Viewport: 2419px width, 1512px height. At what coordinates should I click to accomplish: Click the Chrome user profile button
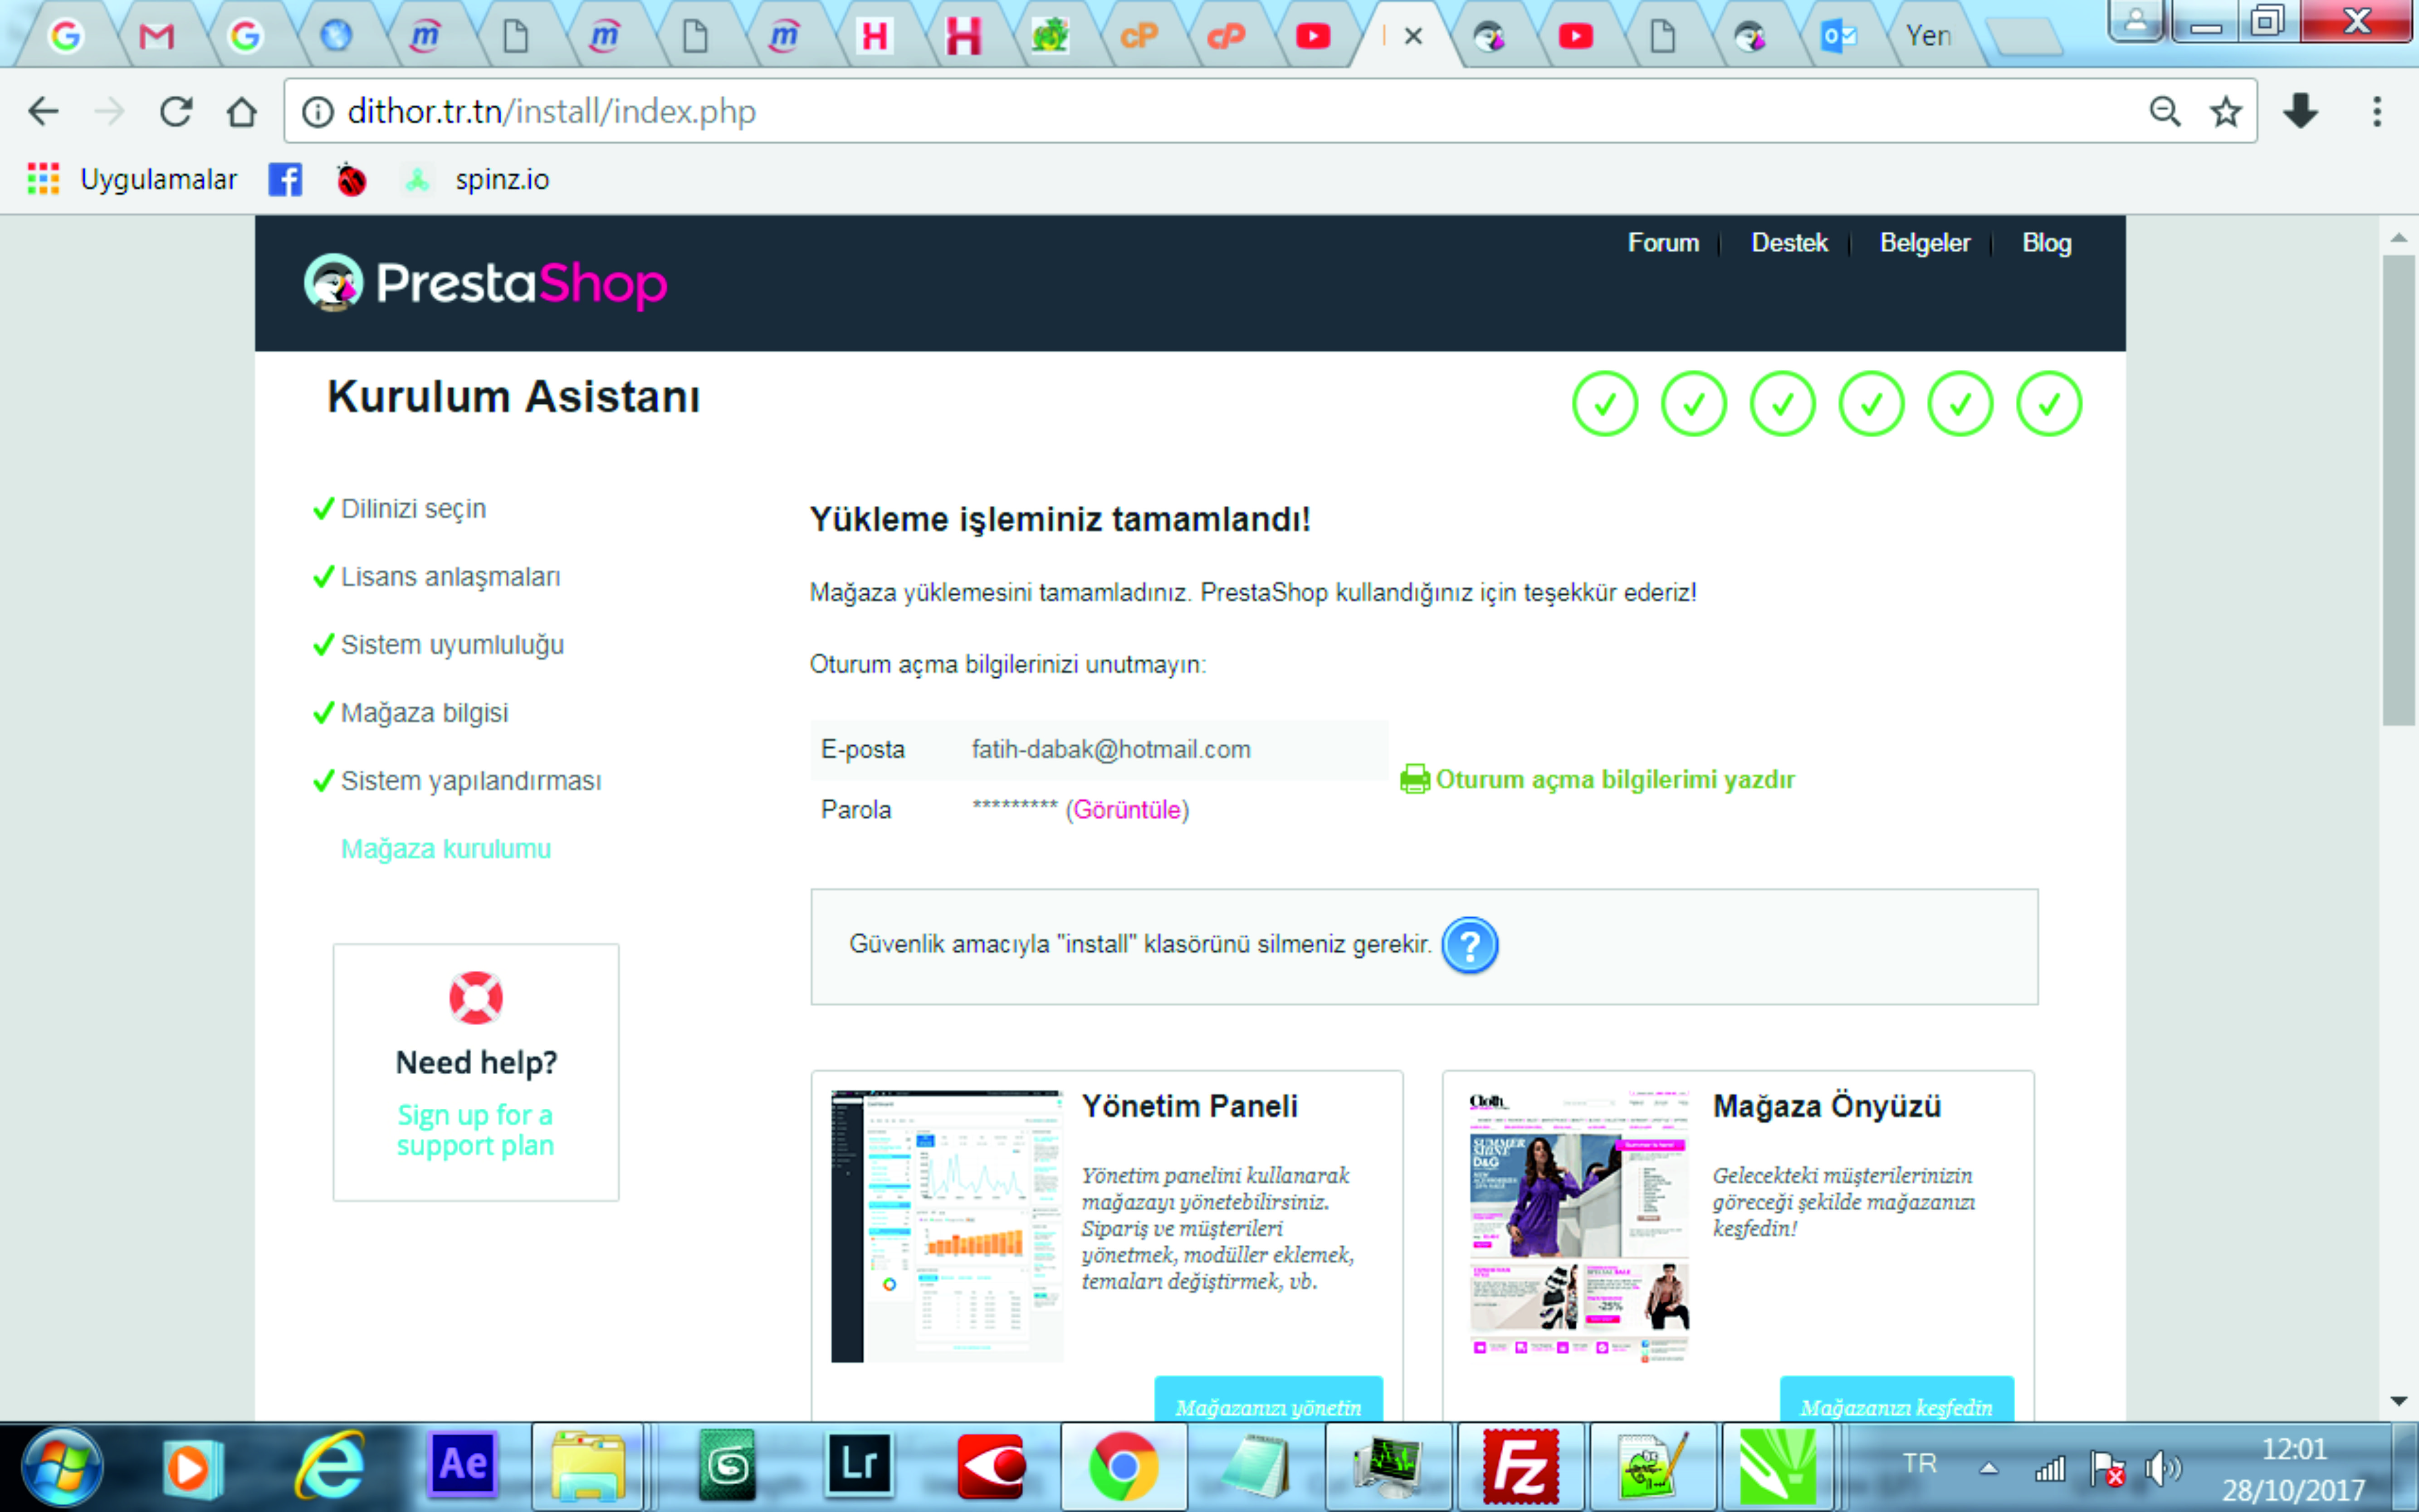(2135, 20)
